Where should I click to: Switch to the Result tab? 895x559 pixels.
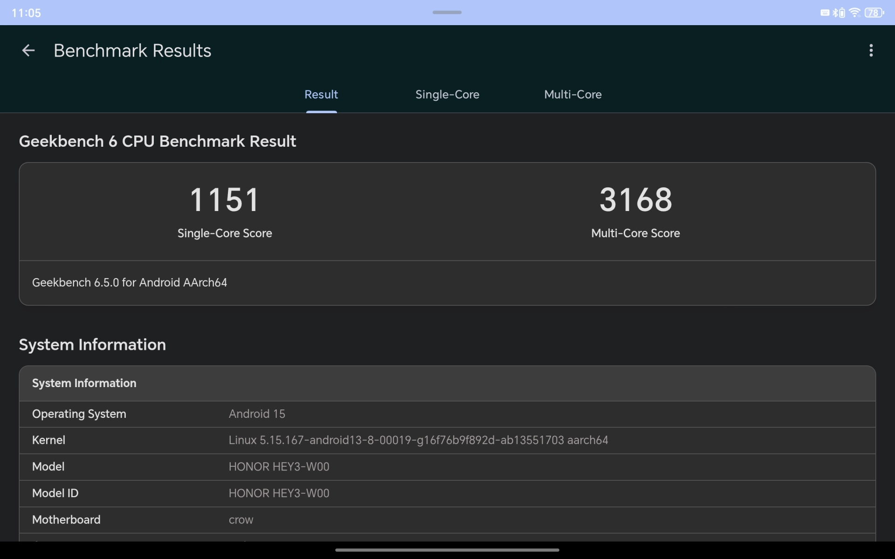321,95
